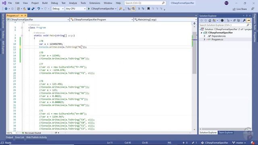258x145 pixels.
Task: Open Live Share
Action: (x=239, y=9)
